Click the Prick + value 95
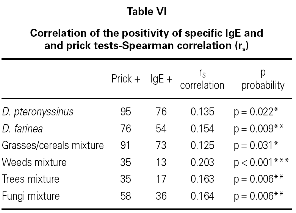Screen dimensions: 296x213 tap(125, 112)
